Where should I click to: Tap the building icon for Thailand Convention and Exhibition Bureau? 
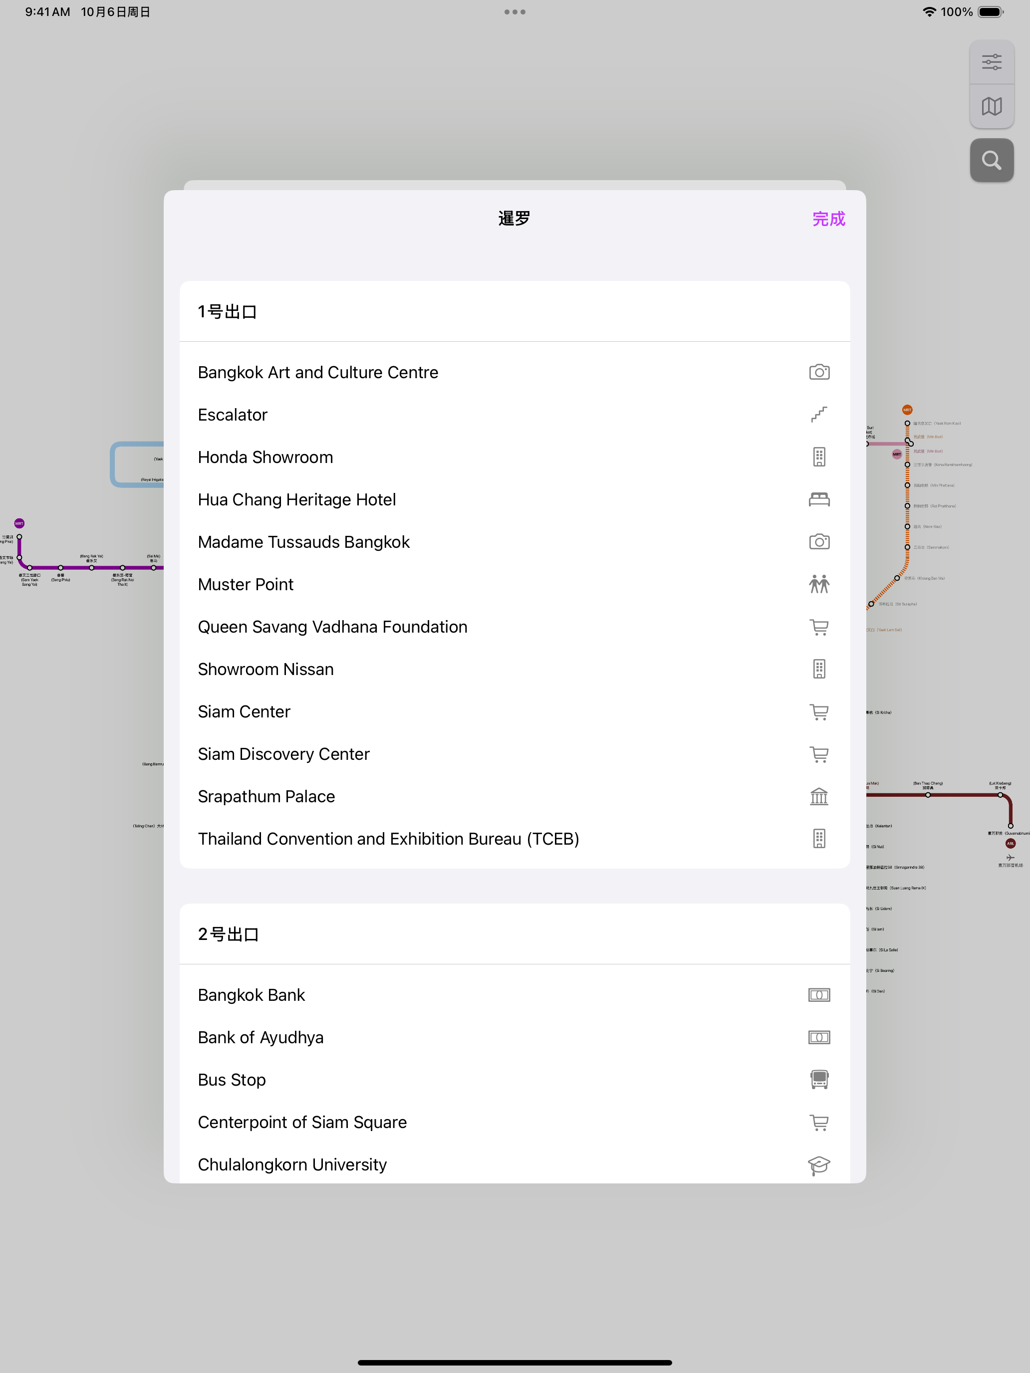(819, 839)
